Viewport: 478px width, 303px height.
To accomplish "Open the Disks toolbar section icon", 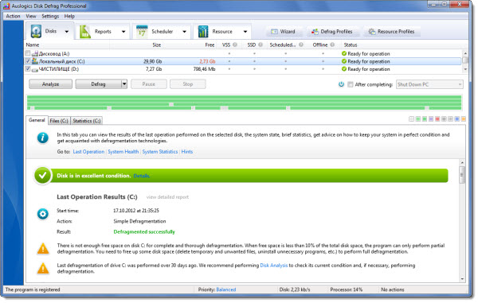I will click(36, 31).
